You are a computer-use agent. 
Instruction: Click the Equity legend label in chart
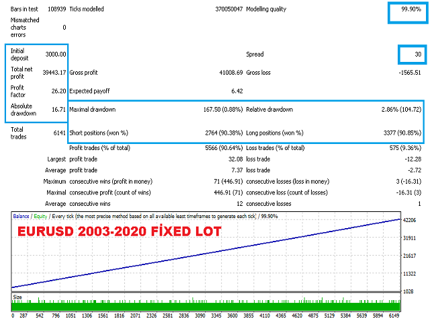point(40,217)
